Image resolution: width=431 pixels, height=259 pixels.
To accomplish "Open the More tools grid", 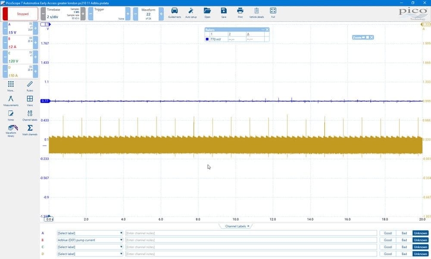I will (11, 86).
